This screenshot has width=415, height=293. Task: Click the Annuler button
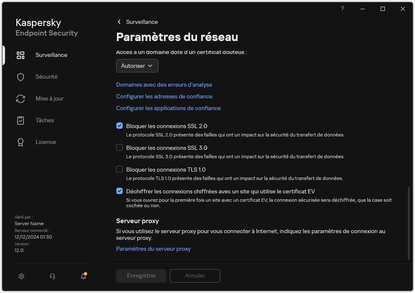pos(195,275)
